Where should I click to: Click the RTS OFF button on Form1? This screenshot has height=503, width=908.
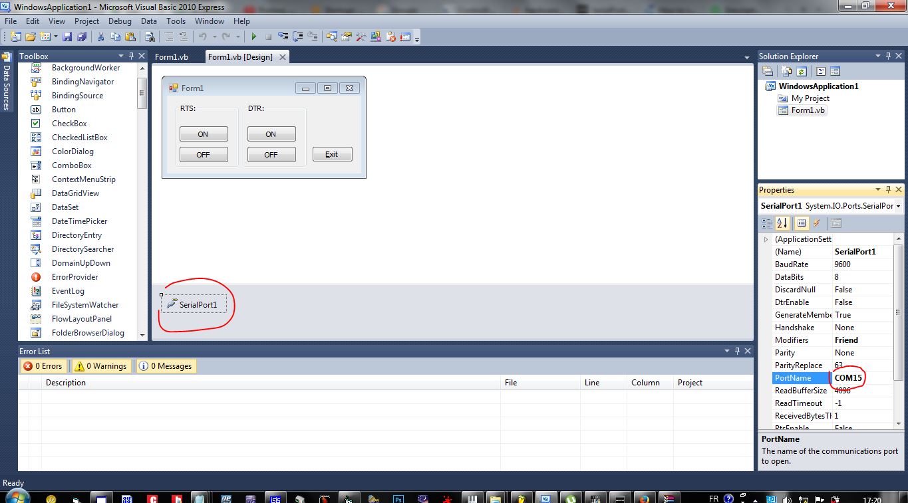pos(204,155)
